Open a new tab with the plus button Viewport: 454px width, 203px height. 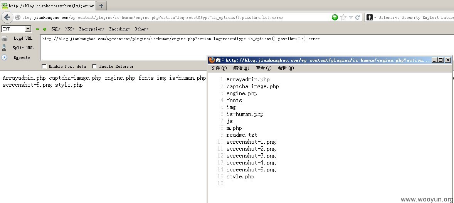click(101, 5)
